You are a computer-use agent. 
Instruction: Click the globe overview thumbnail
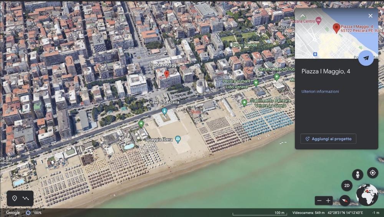click(367, 195)
